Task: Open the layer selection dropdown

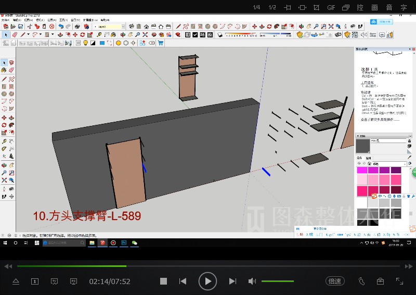Action: pos(123,26)
